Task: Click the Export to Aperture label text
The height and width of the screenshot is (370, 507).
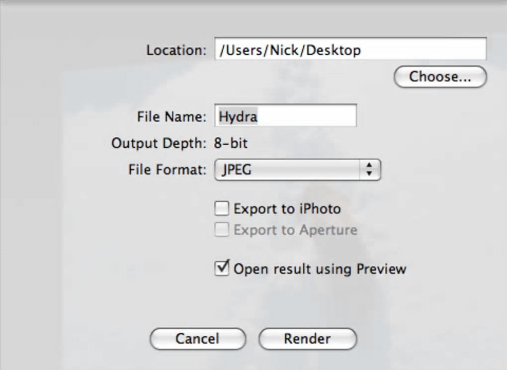Action: coord(295,230)
